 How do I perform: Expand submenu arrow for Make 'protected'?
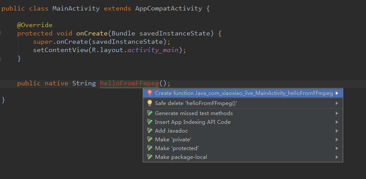pyautogui.click(x=337, y=148)
